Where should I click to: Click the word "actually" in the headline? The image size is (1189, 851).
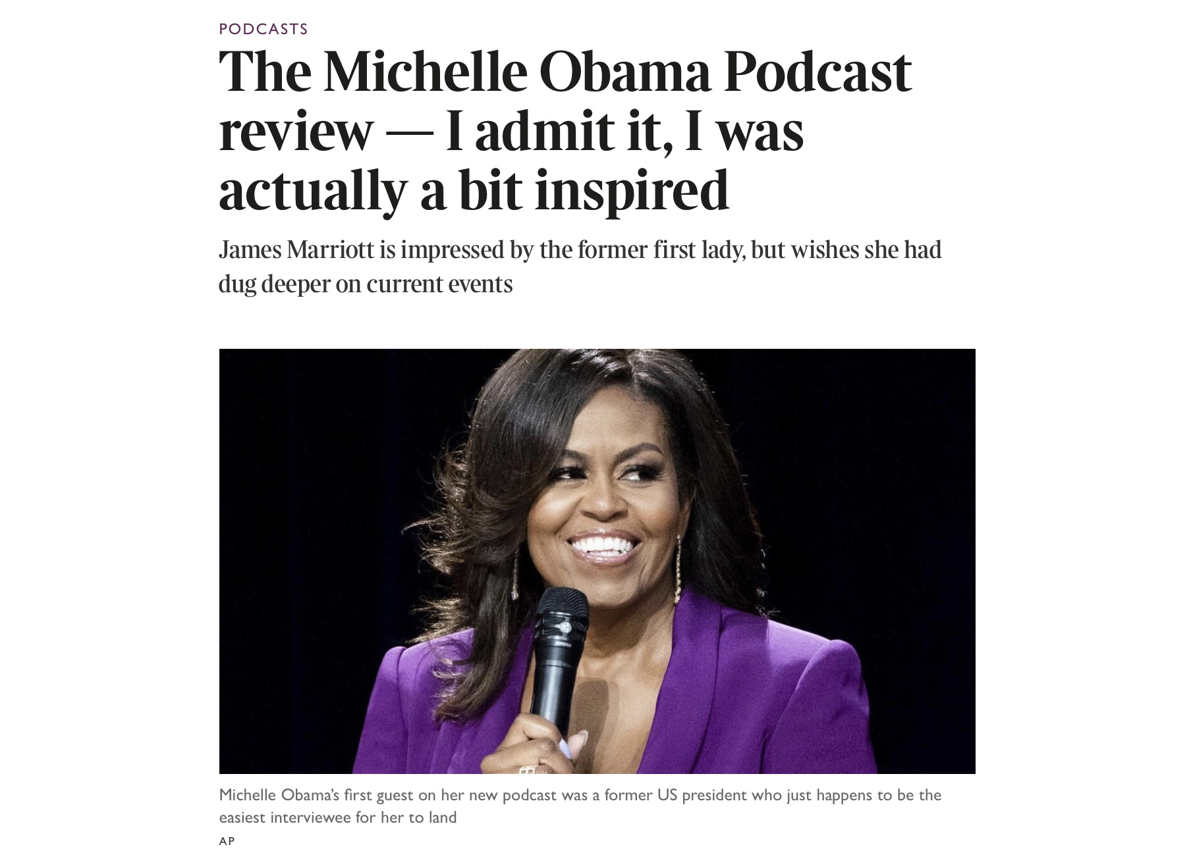312,190
